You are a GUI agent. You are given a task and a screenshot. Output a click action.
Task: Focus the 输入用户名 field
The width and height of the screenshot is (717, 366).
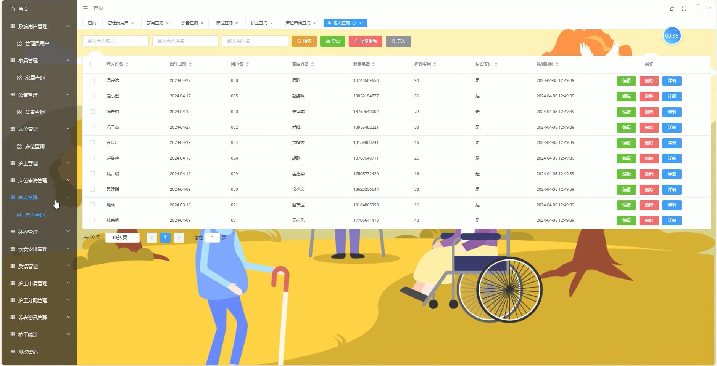(255, 41)
